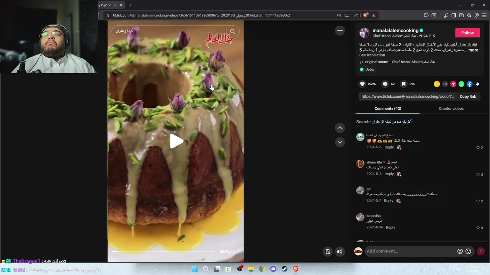
Task: Click the yellow Repost icon
Action: 437,84
